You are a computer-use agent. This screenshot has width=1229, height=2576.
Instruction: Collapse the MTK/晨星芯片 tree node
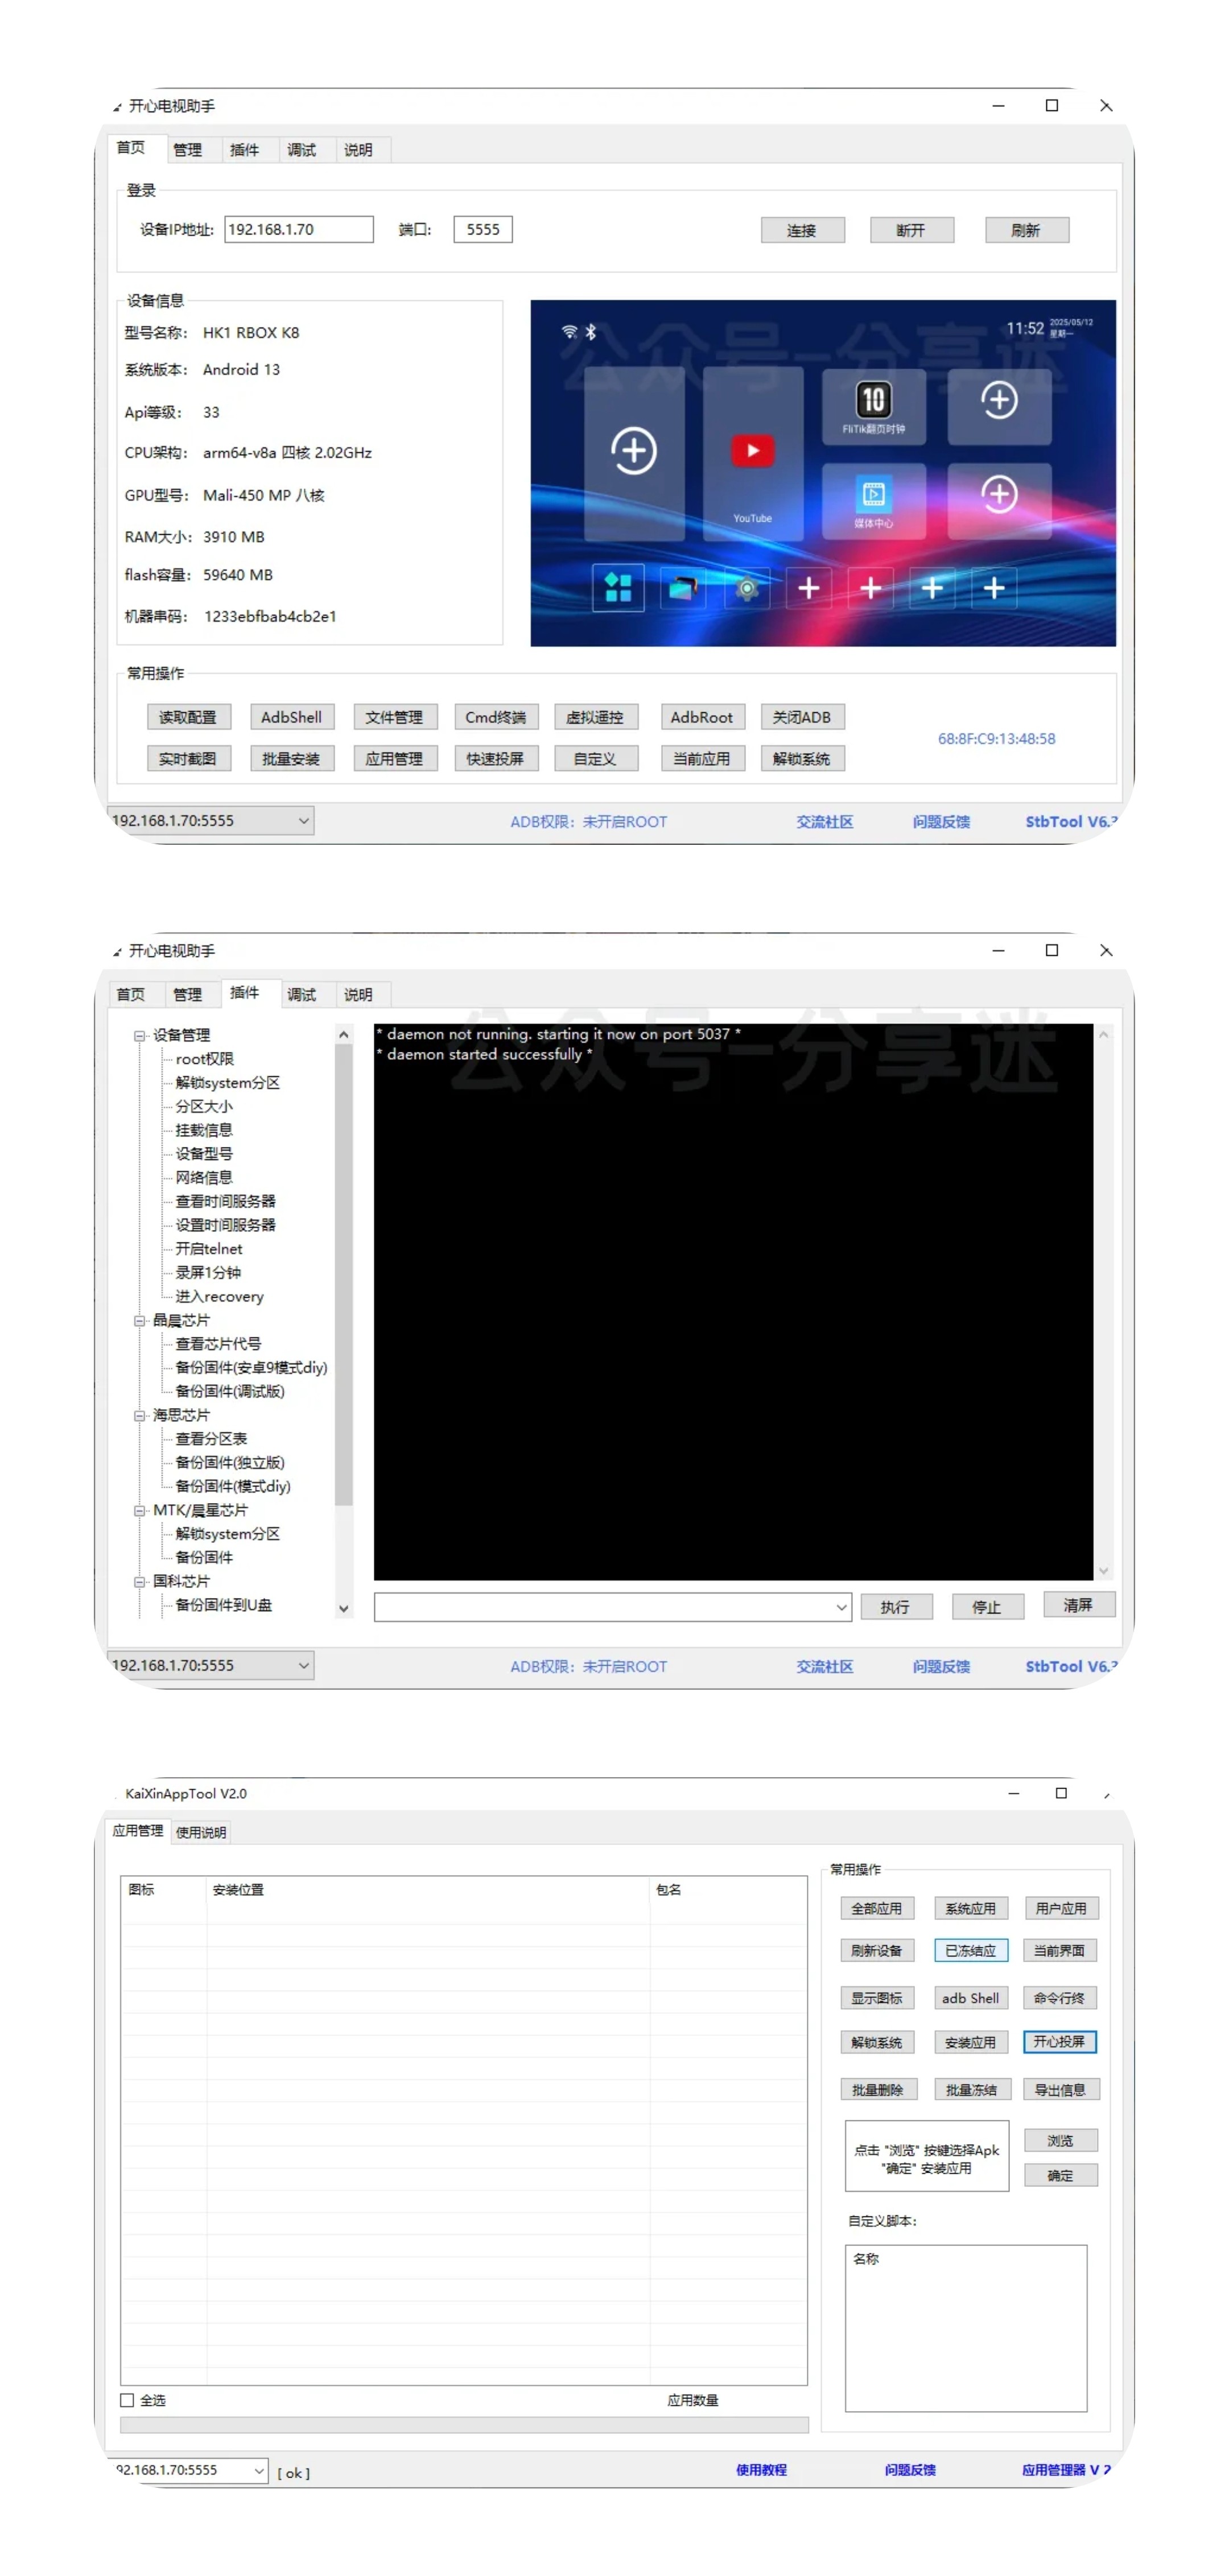(x=140, y=1510)
